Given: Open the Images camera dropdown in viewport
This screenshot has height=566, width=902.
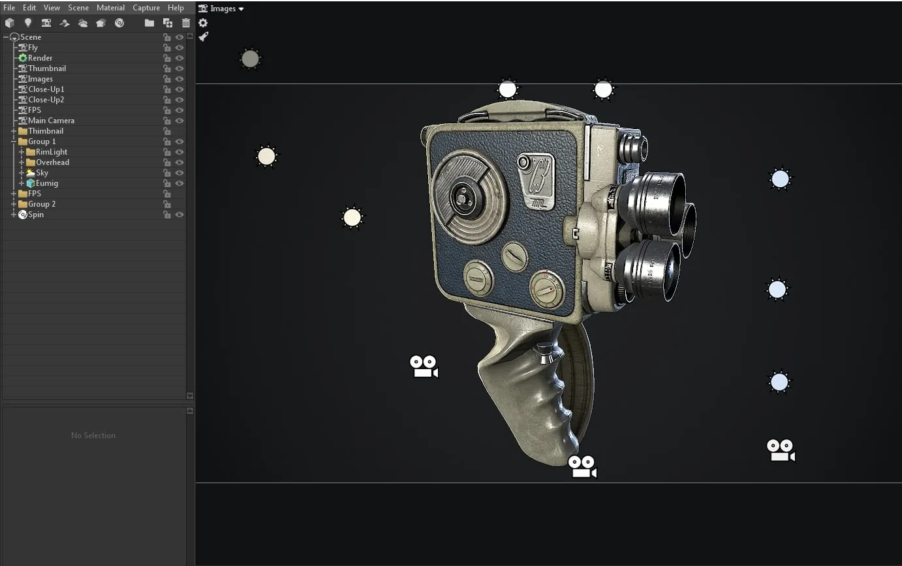Looking at the screenshot, I should point(221,8).
